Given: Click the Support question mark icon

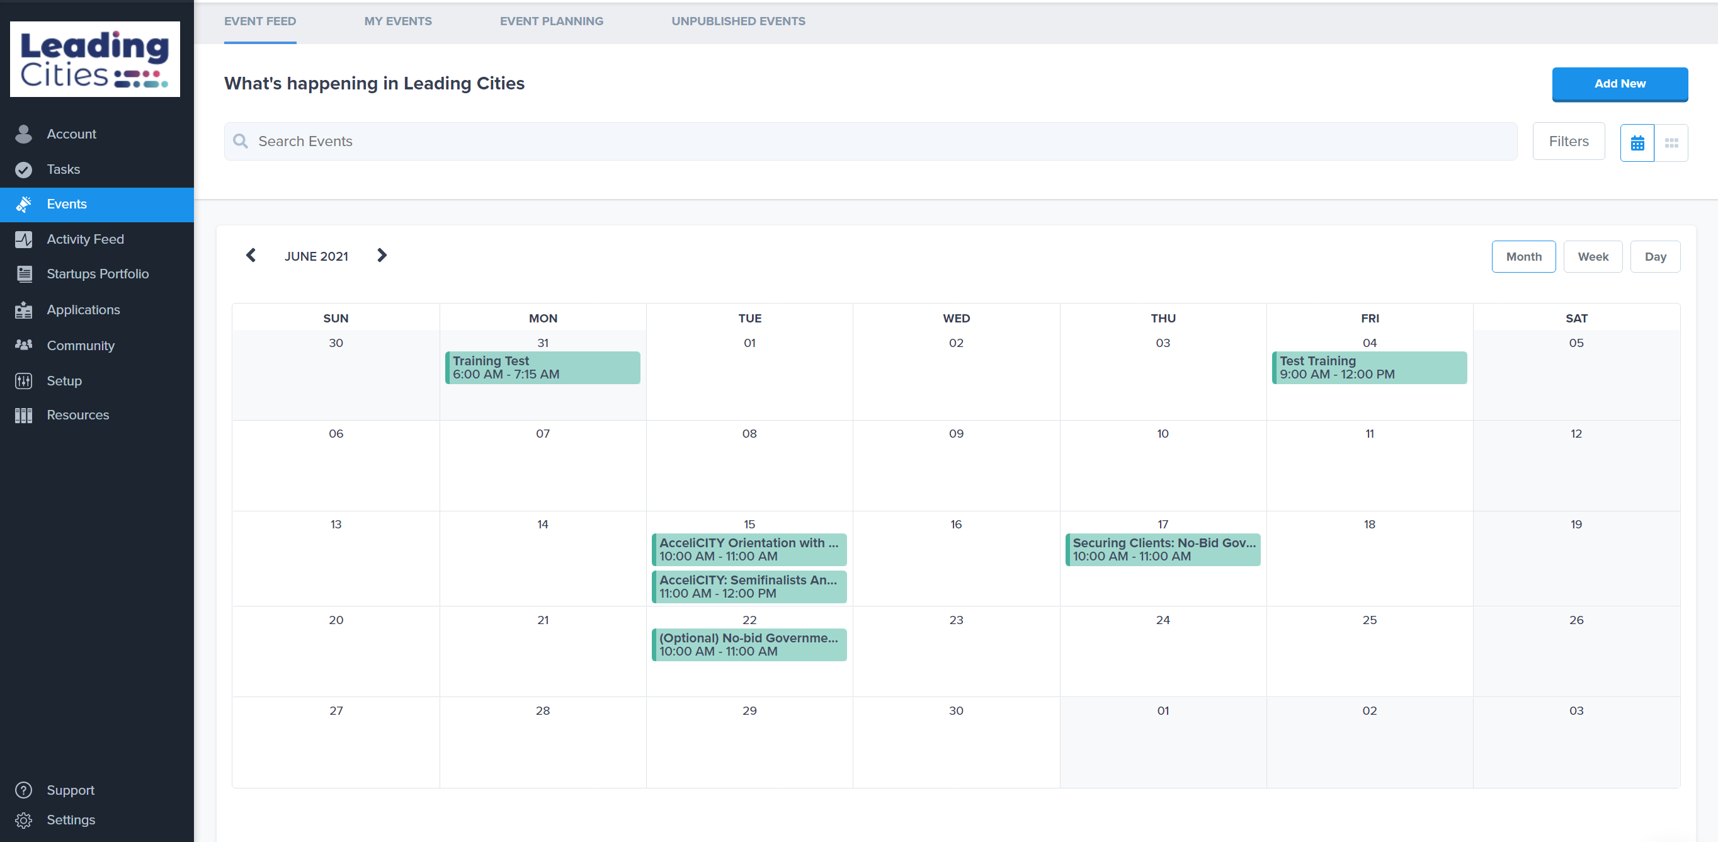Looking at the screenshot, I should [23, 790].
